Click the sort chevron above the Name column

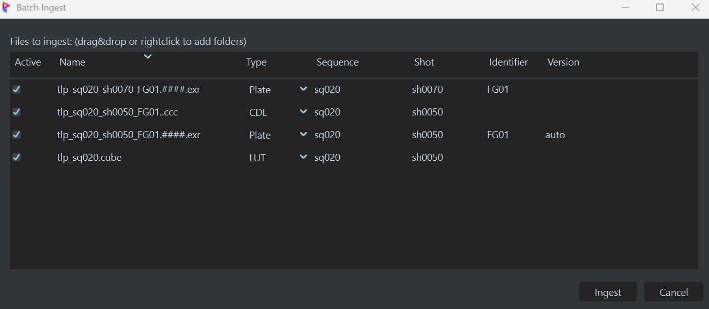click(x=148, y=56)
